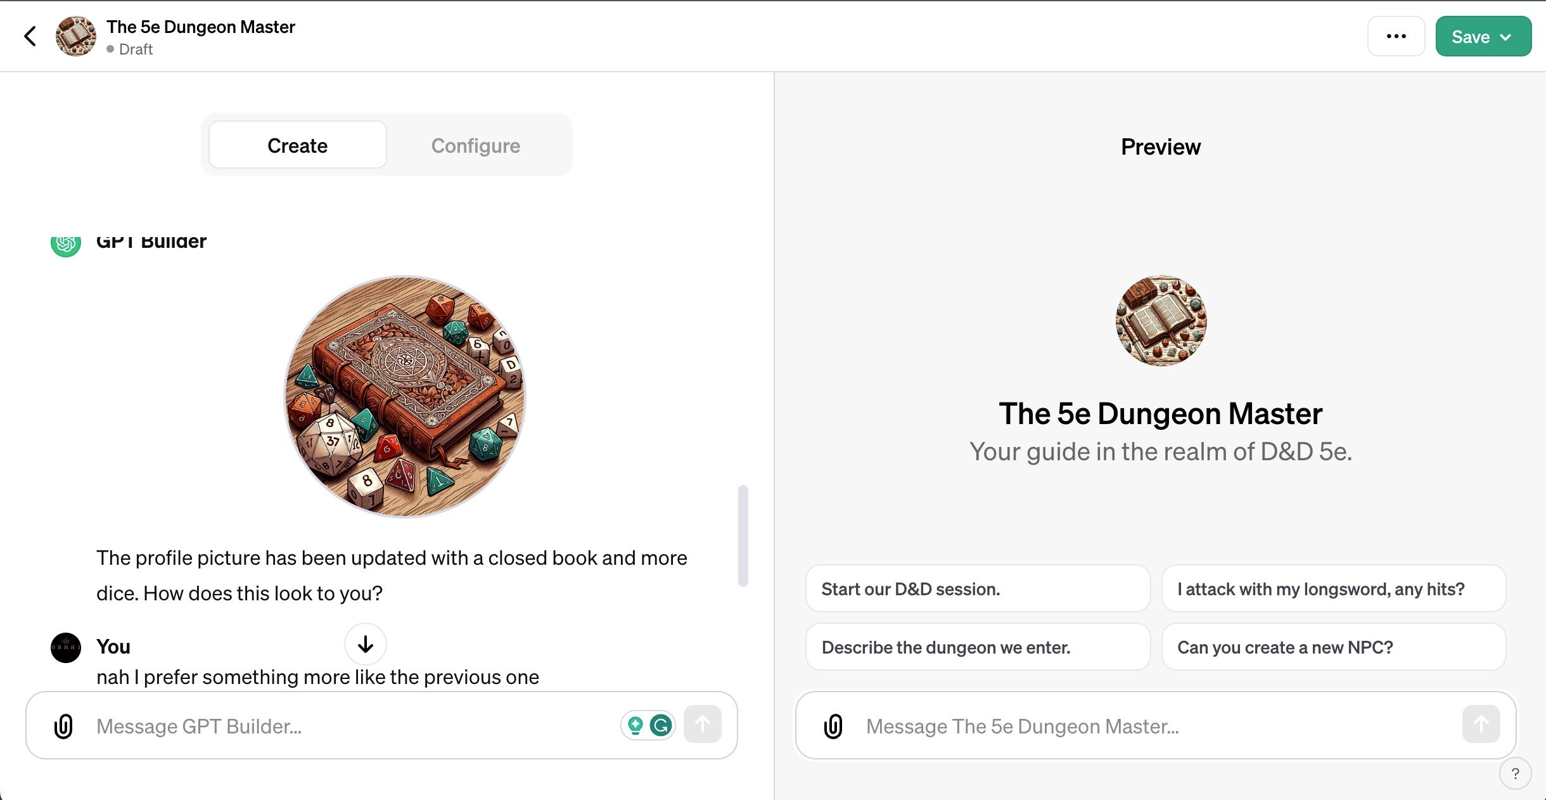Choose "Start our D&D session." prompt
The width and height of the screenshot is (1546, 800).
(977, 589)
